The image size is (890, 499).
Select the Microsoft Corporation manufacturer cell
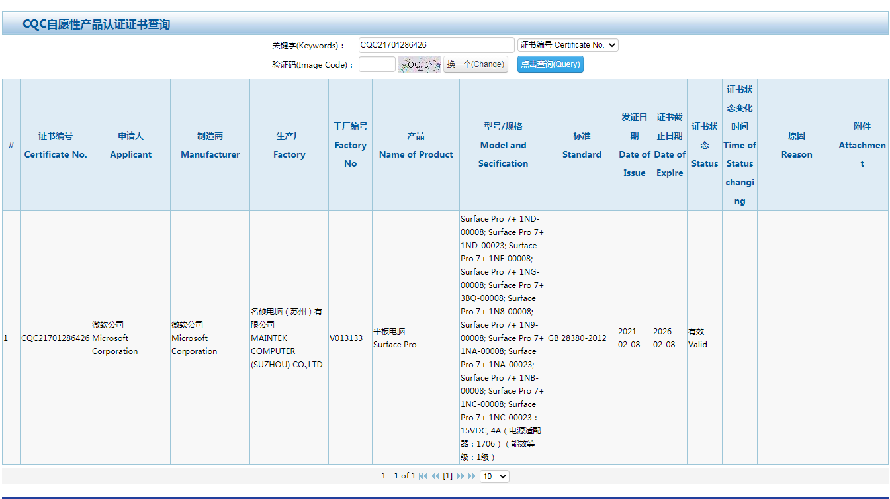click(x=210, y=338)
